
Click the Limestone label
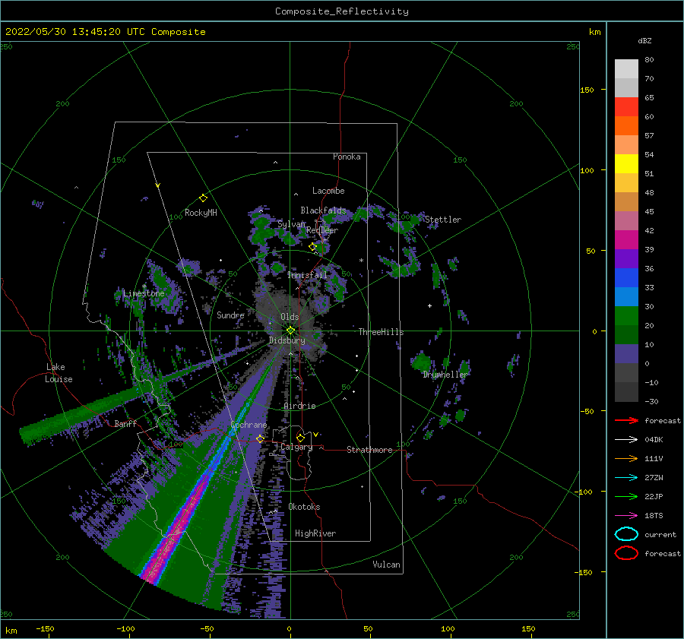(x=144, y=293)
